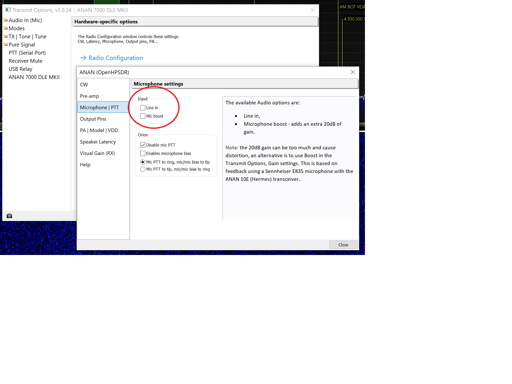
Task: Click the 4.930,500 frequency marker label
Action: coord(354,19)
